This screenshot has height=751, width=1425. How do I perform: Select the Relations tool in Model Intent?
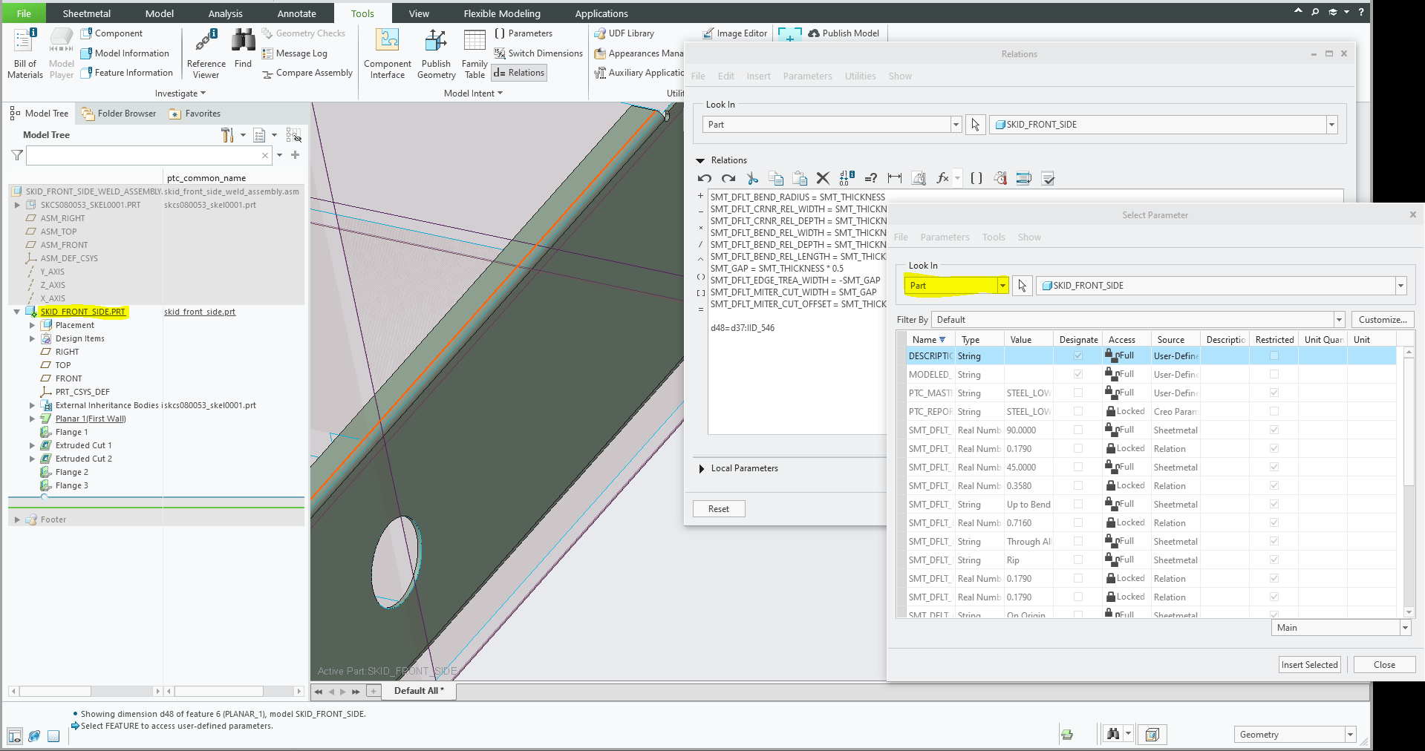518,72
